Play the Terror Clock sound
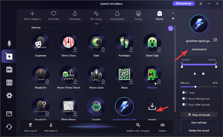 point(68,42)
